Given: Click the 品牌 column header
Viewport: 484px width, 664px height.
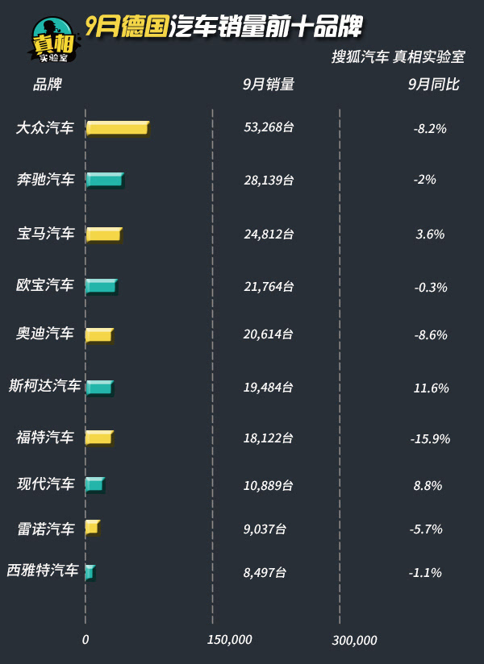Looking at the screenshot, I should (48, 85).
